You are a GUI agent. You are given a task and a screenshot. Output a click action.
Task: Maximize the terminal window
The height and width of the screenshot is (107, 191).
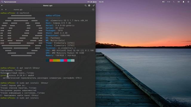pos(93,5)
